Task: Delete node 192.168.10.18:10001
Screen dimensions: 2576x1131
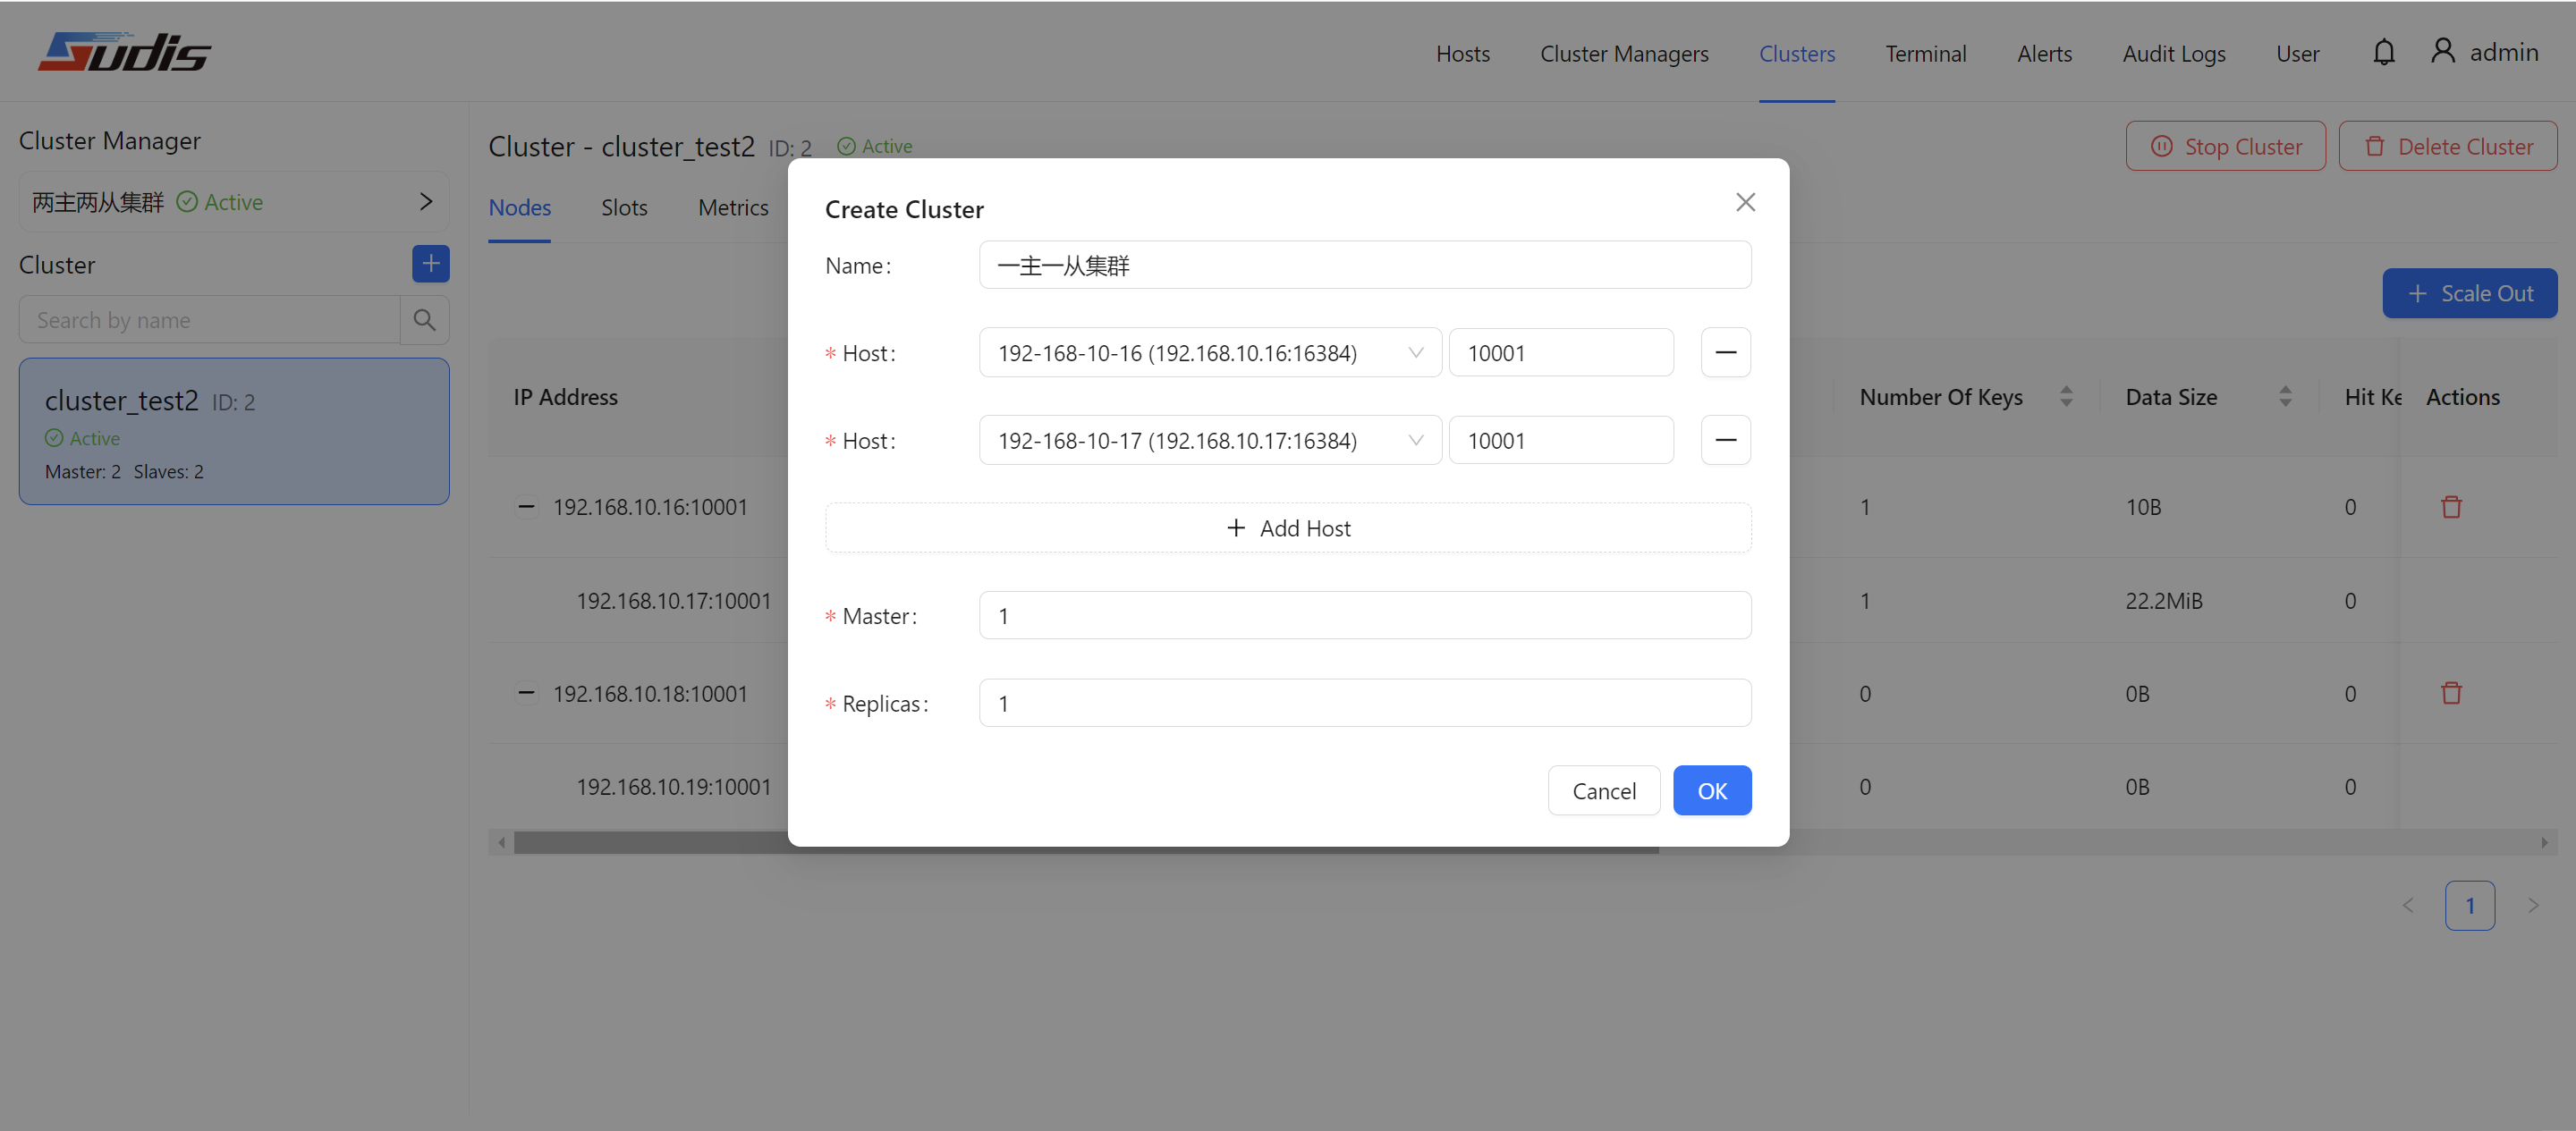Action: [2451, 693]
